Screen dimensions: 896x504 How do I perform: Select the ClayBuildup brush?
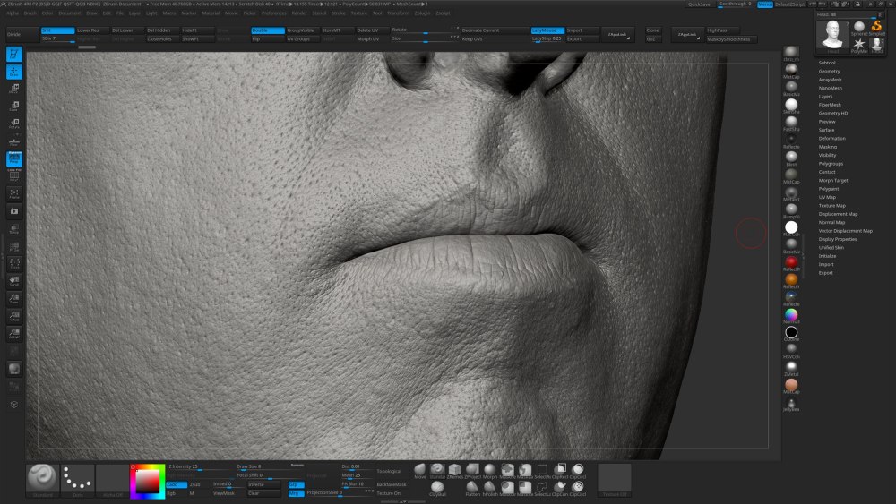click(437, 489)
